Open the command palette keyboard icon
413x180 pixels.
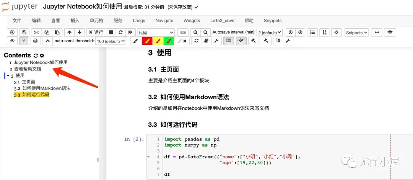point(183,32)
